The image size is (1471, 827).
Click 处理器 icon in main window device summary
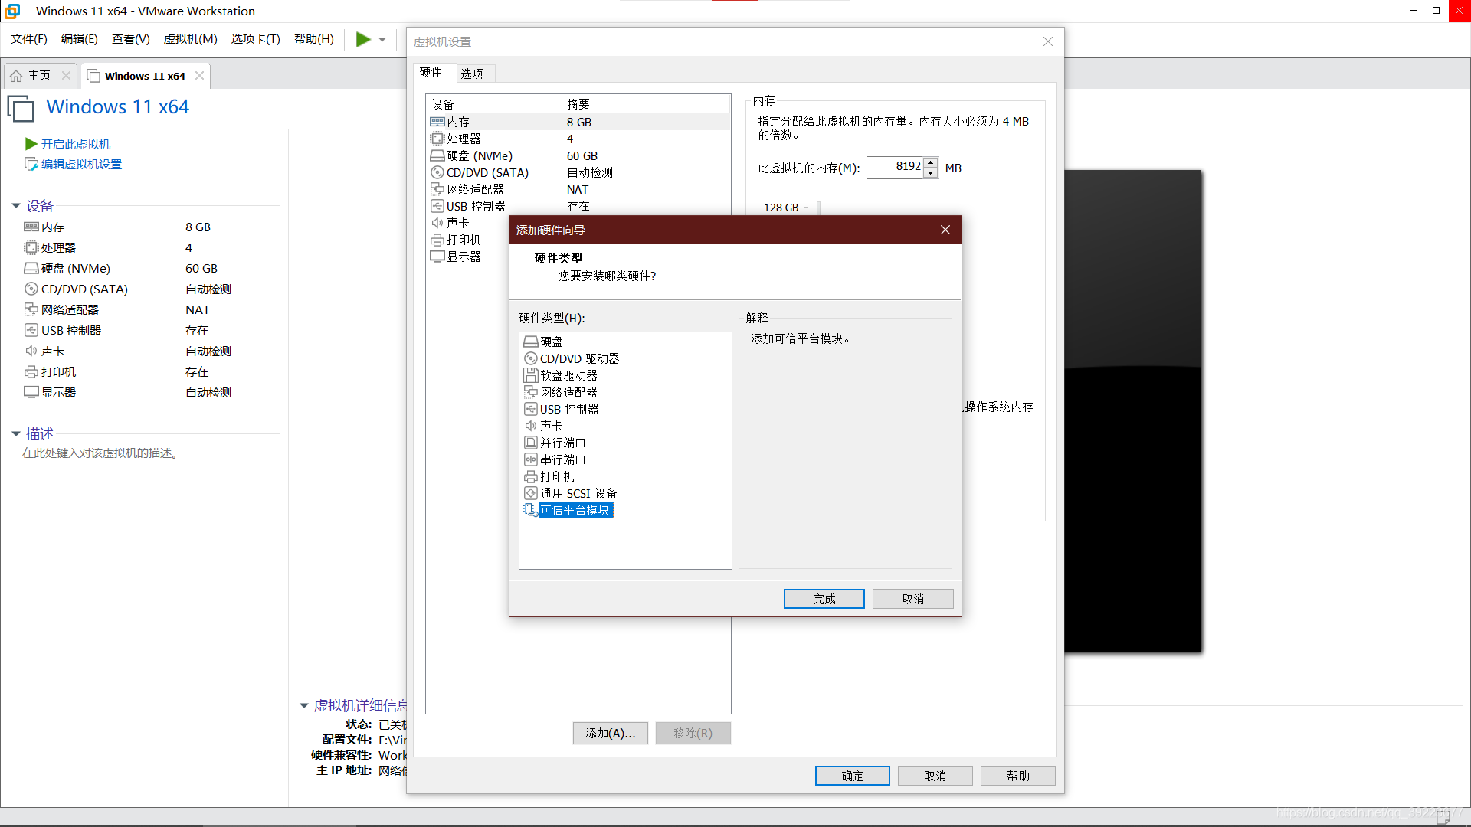coord(31,247)
